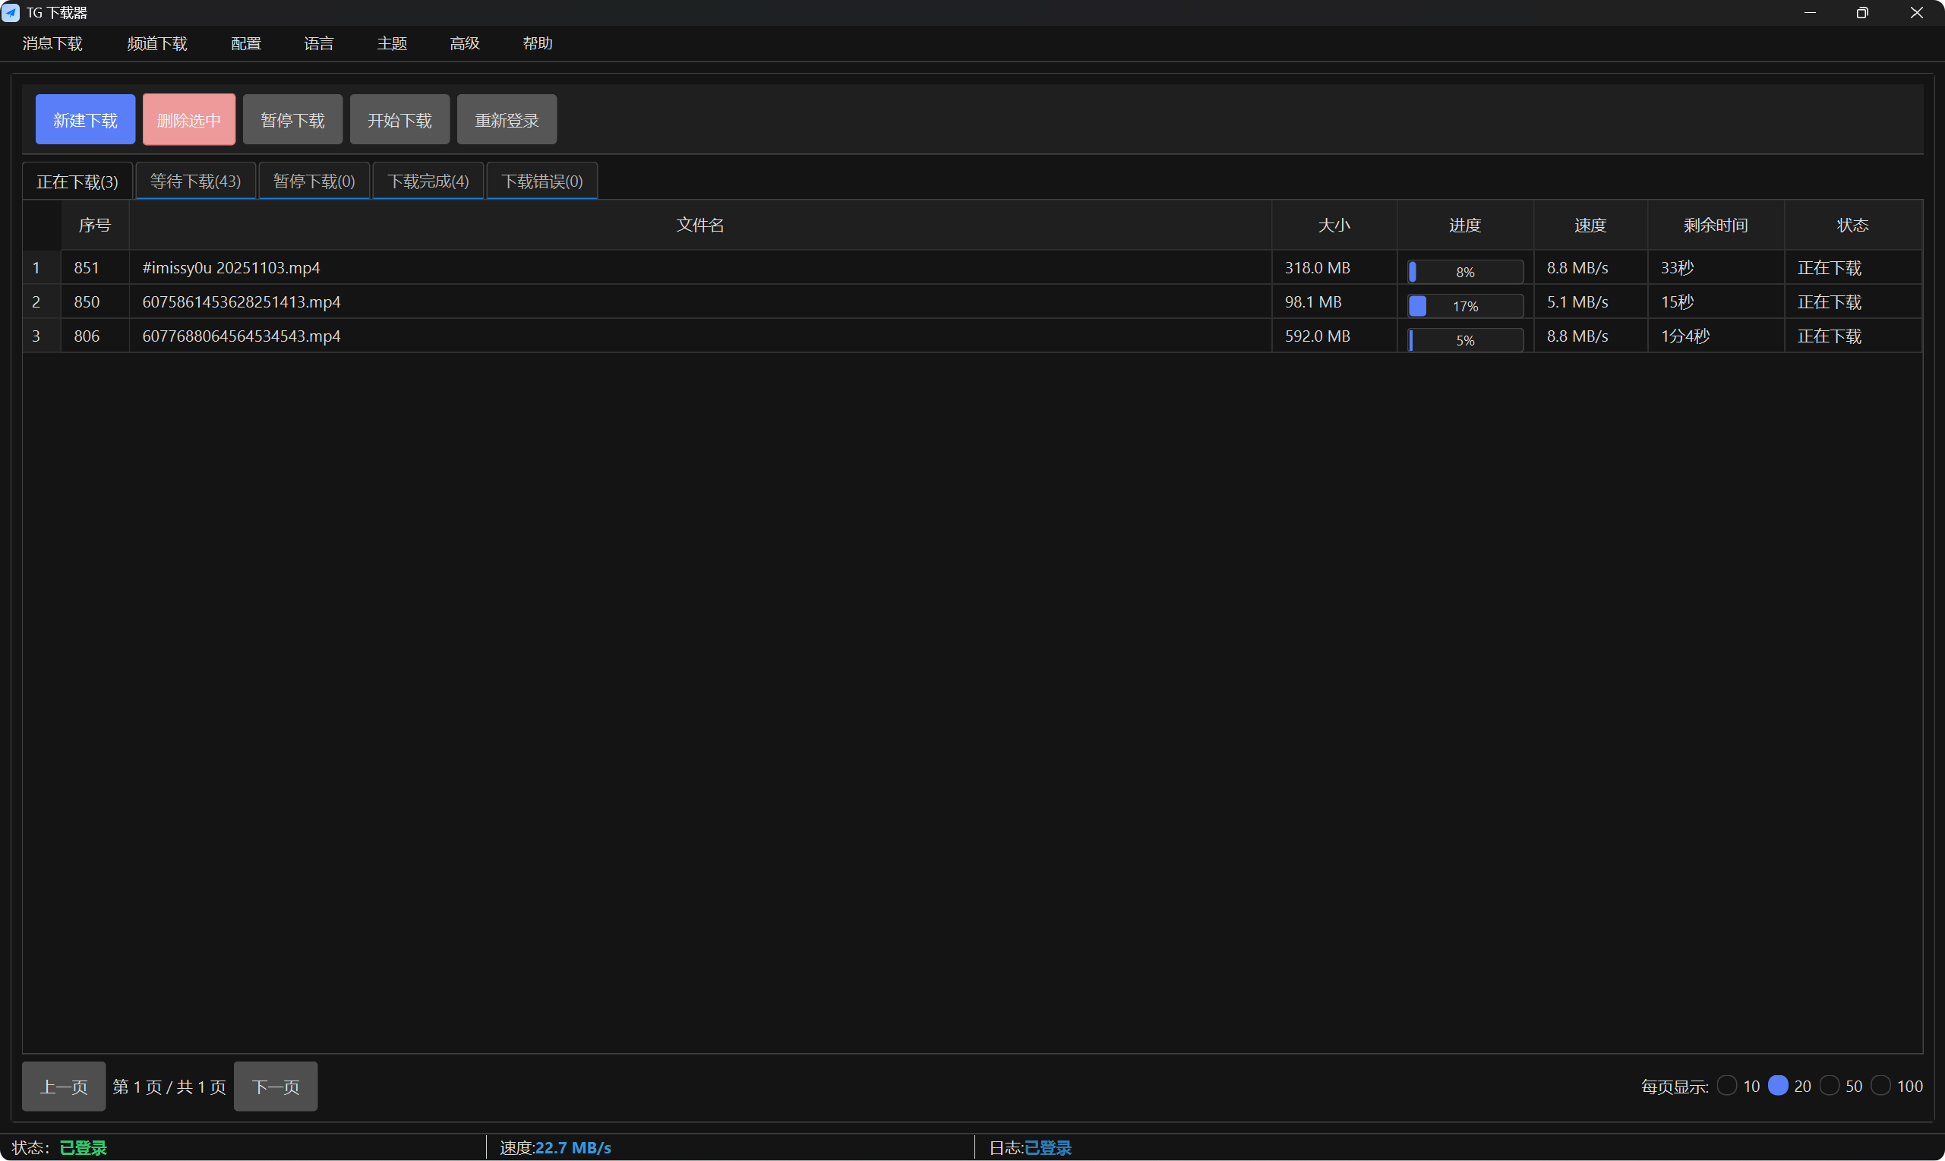Image resolution: width=1945 pixels, height=1161 pixels.
Task: Go to next page with 下一页
Action: pyautogui.click(x=276, y=1086)
